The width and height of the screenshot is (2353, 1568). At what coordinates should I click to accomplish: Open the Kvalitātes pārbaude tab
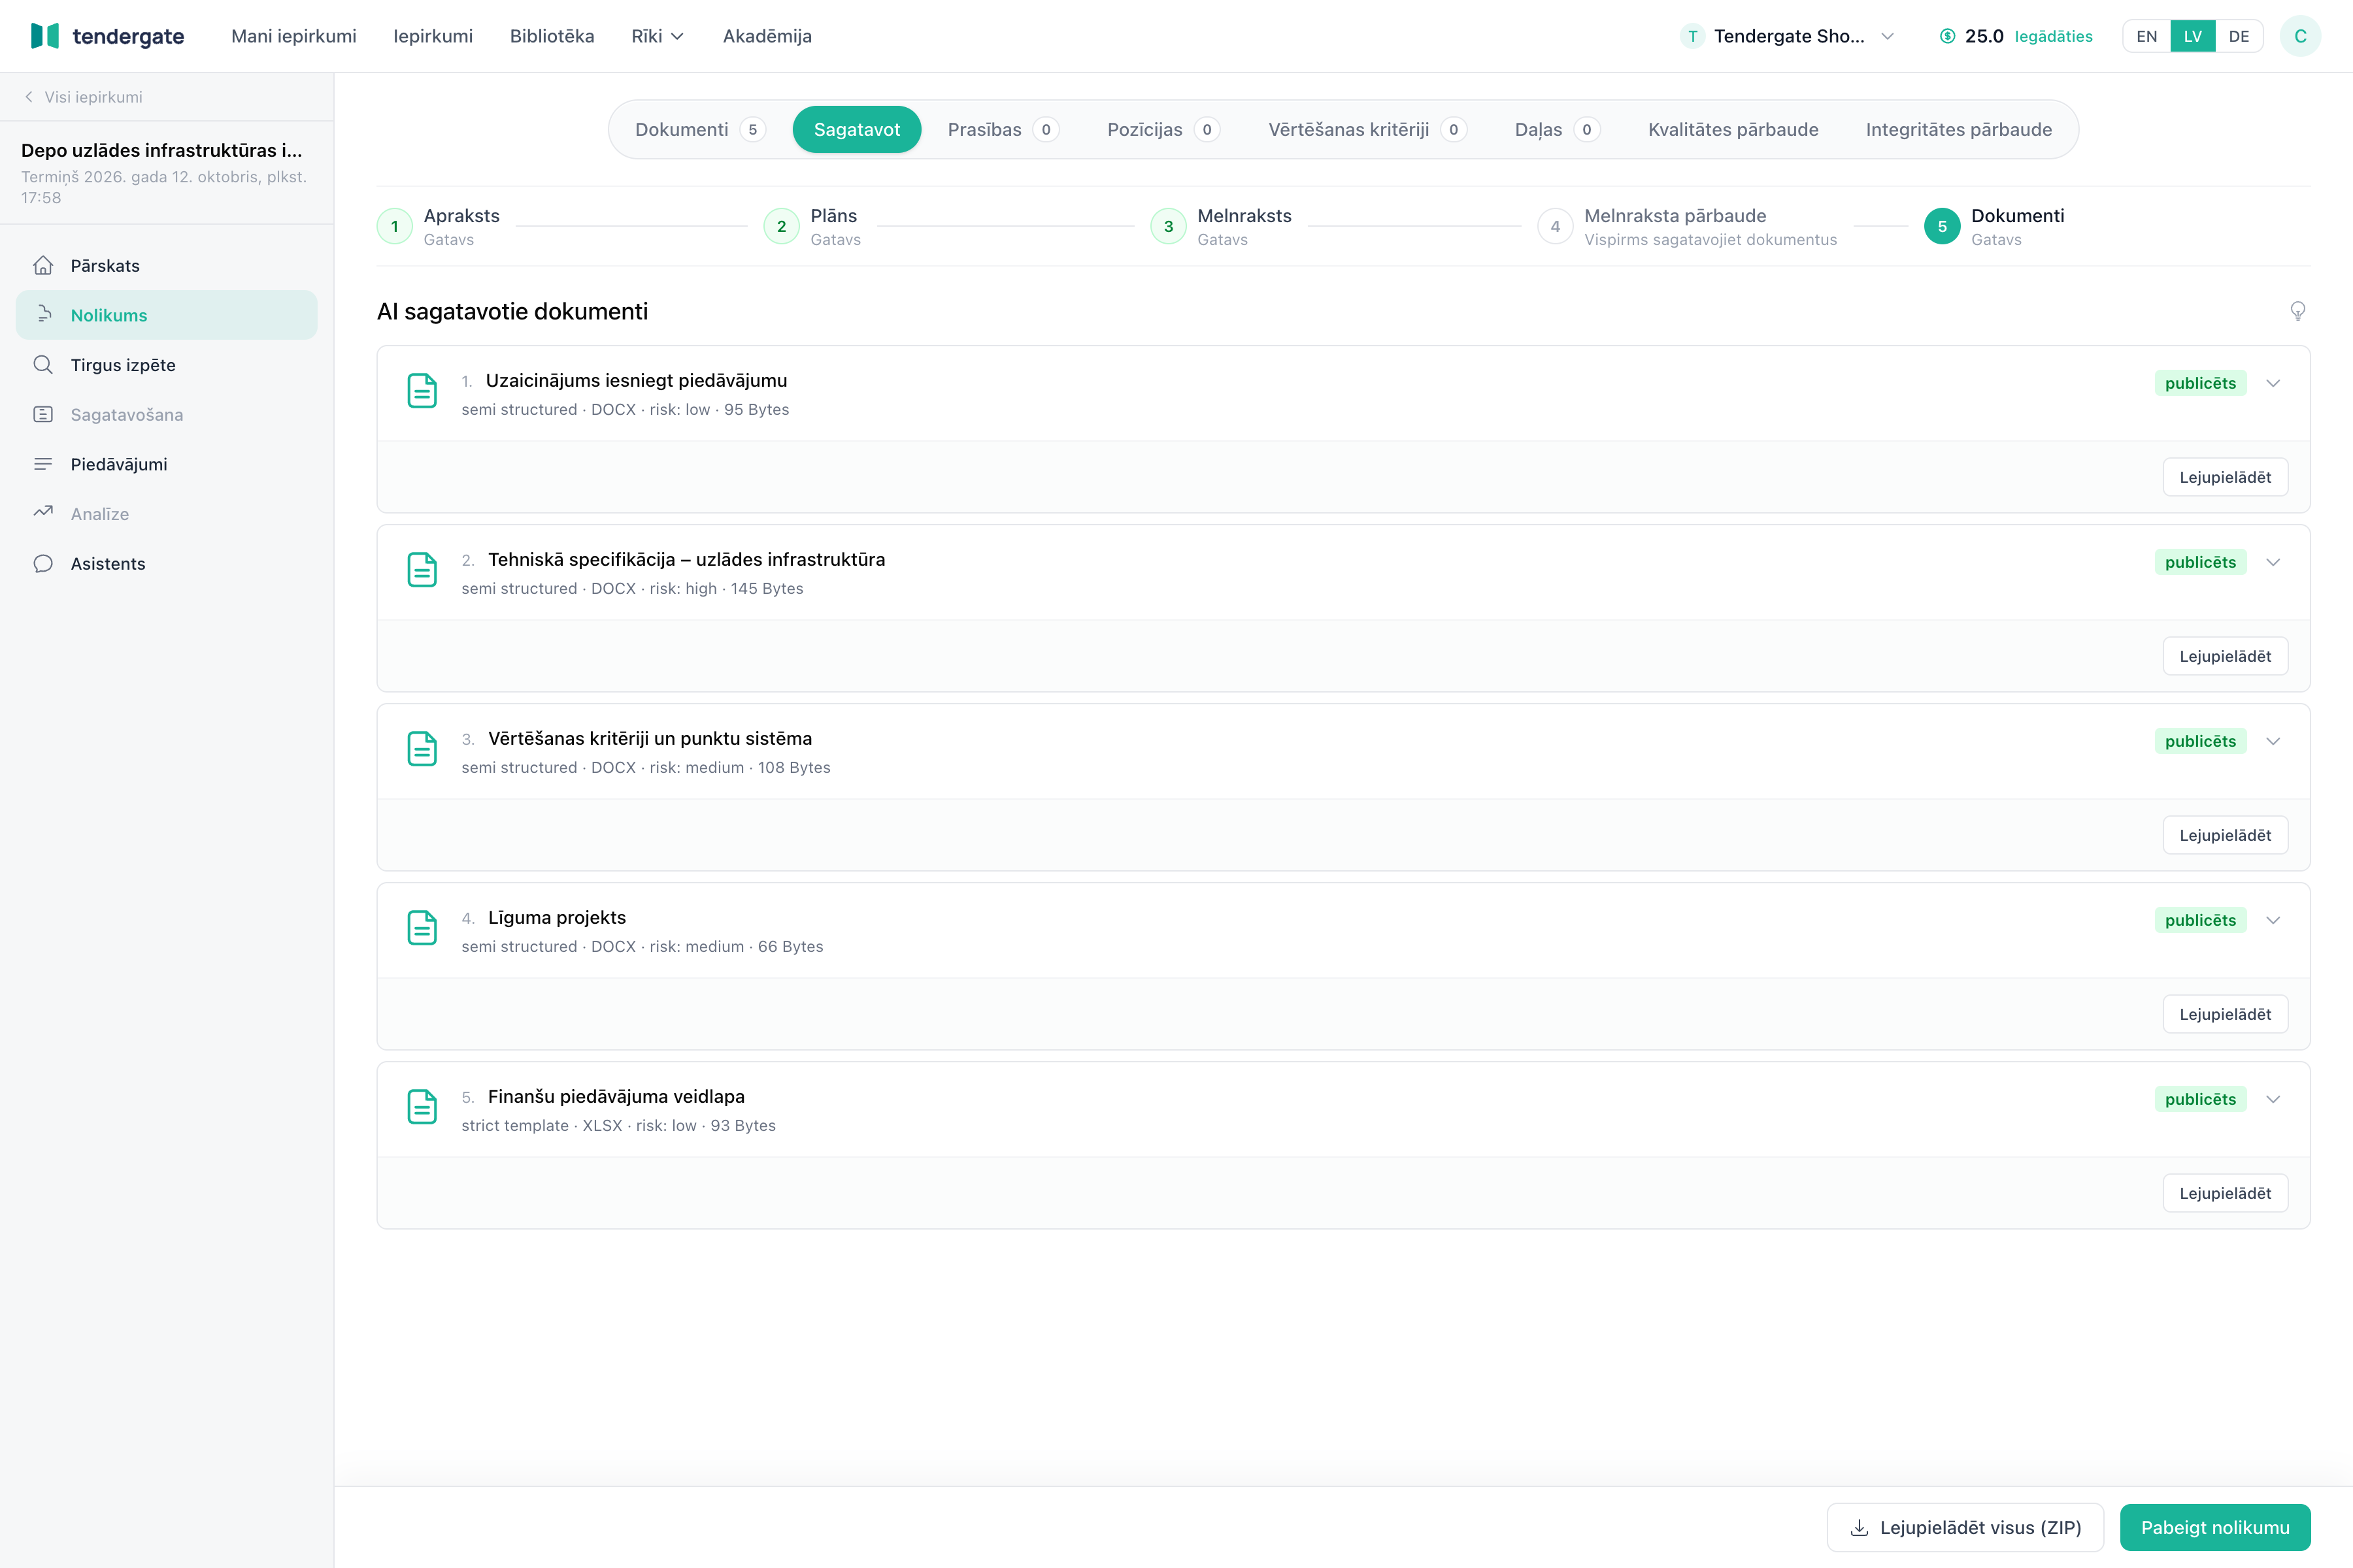1733,129
